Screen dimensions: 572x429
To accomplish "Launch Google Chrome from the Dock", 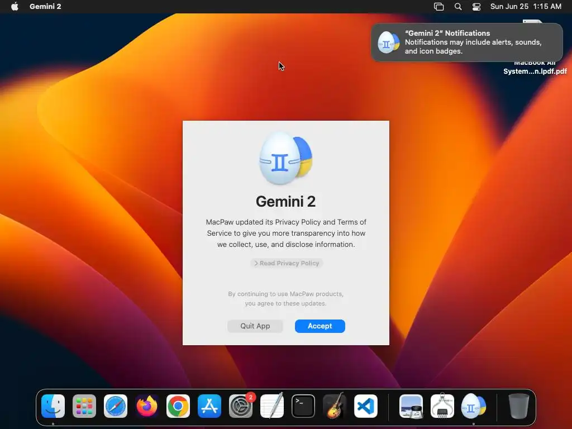I will pyautogui.click(x=178, y=406).
